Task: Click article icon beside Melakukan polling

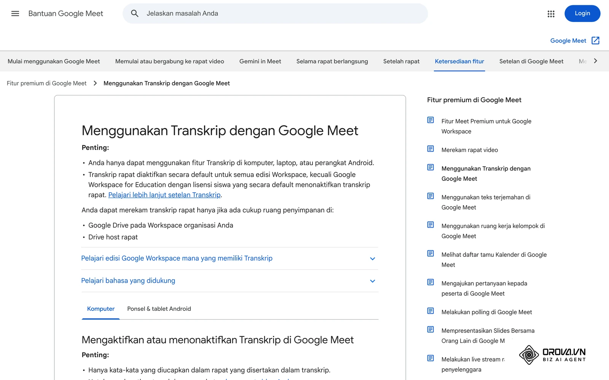Action: [430, 311]
